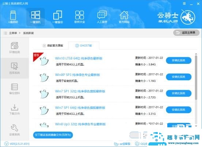The height and width of the screenshot is (147, 202).
Task: Open the hamburger menu in title bar
Action: click(x=184, y=4)
